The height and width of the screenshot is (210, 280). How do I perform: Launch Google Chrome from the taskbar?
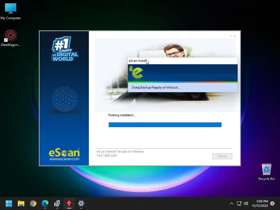click(x=33, y=203)
